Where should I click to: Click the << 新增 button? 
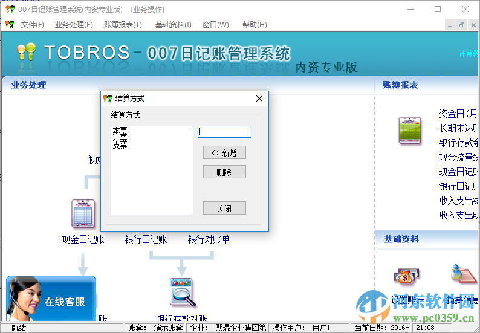pyautogui.click(x=224, y=152)
